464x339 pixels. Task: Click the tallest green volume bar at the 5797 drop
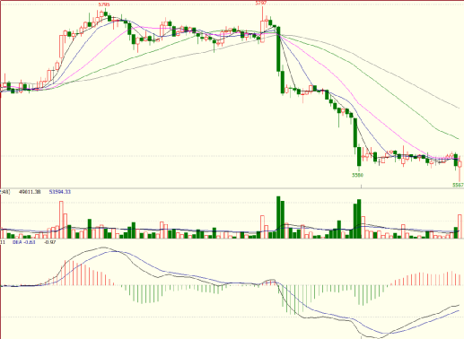(278, 217)
